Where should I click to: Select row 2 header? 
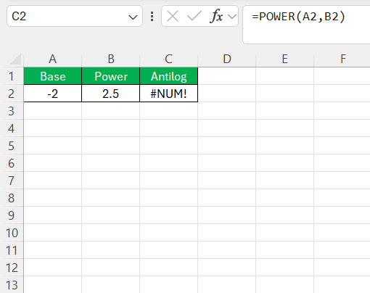(12, 94)
